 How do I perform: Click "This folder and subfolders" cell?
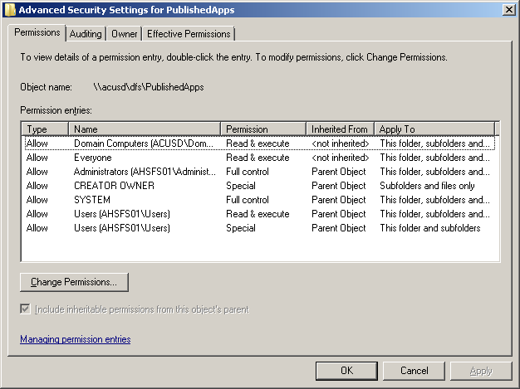coord(430,228)
